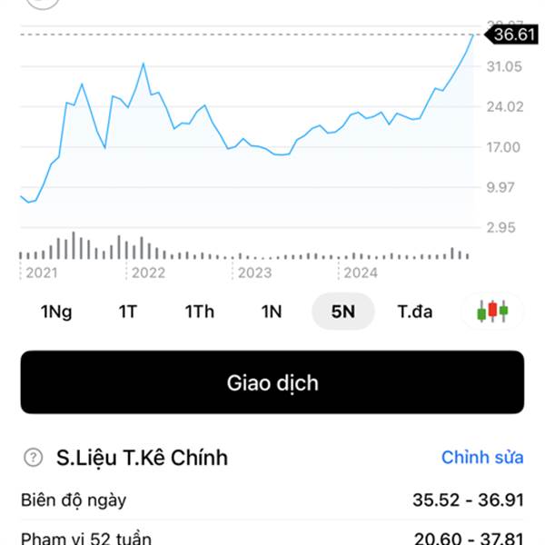Image resolution: width=545 pixels, height=545 pixels.
Task: Tap the 2024 time axis label
Action: 361,272
